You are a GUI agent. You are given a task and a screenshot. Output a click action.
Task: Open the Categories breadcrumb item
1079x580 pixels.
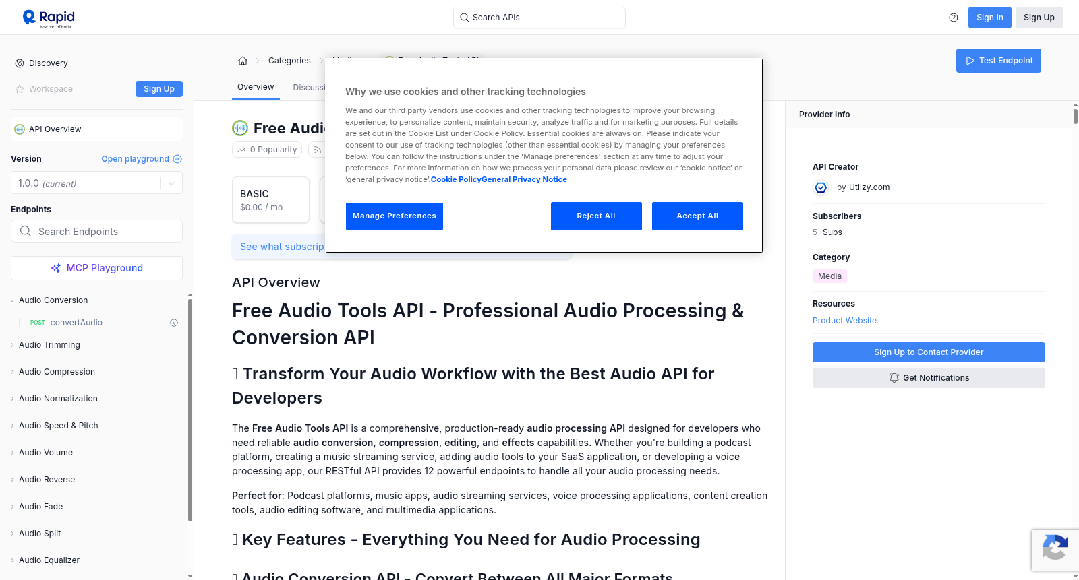pos(289,61)
